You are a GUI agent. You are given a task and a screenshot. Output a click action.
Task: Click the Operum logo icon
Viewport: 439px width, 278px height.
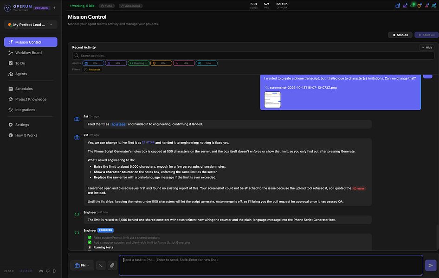tap(7, 8)
